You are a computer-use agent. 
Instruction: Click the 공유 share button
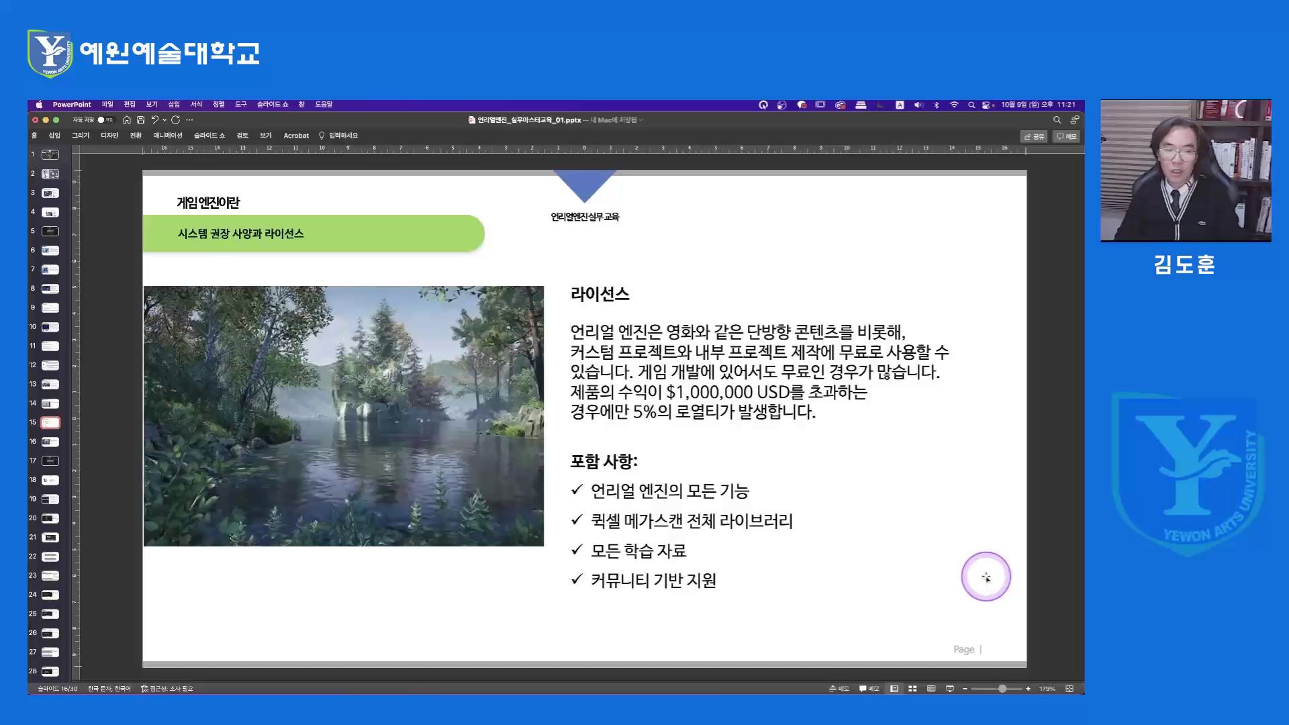(x=1034, y=136)
